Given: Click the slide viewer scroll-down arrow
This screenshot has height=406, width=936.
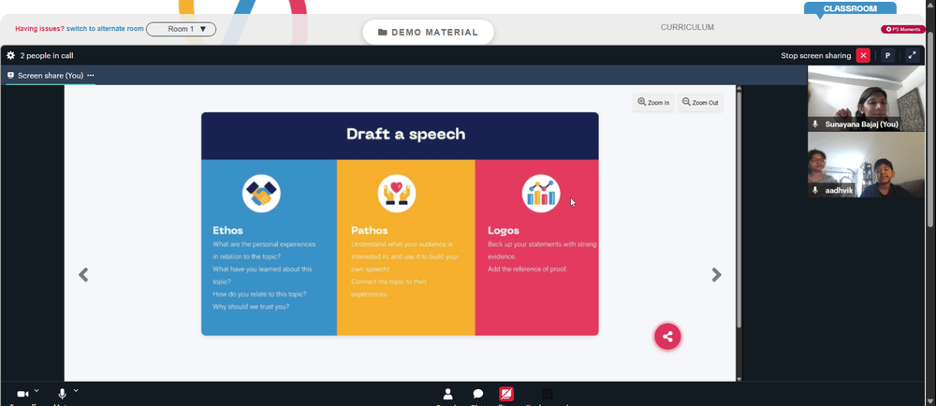Looking at the screenshot, I should [739, 379].
